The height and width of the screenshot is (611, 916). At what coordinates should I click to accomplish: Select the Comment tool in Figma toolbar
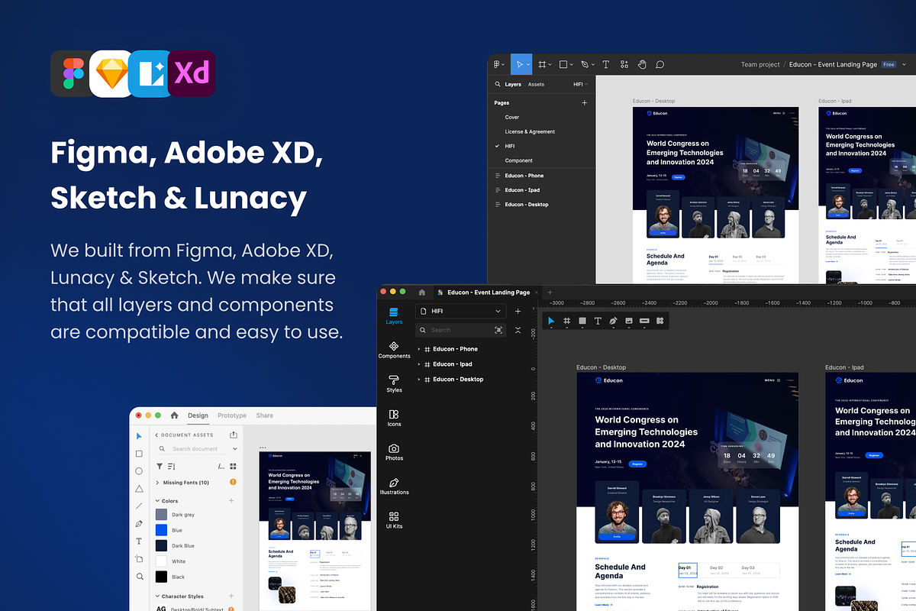tap(660, 65)
